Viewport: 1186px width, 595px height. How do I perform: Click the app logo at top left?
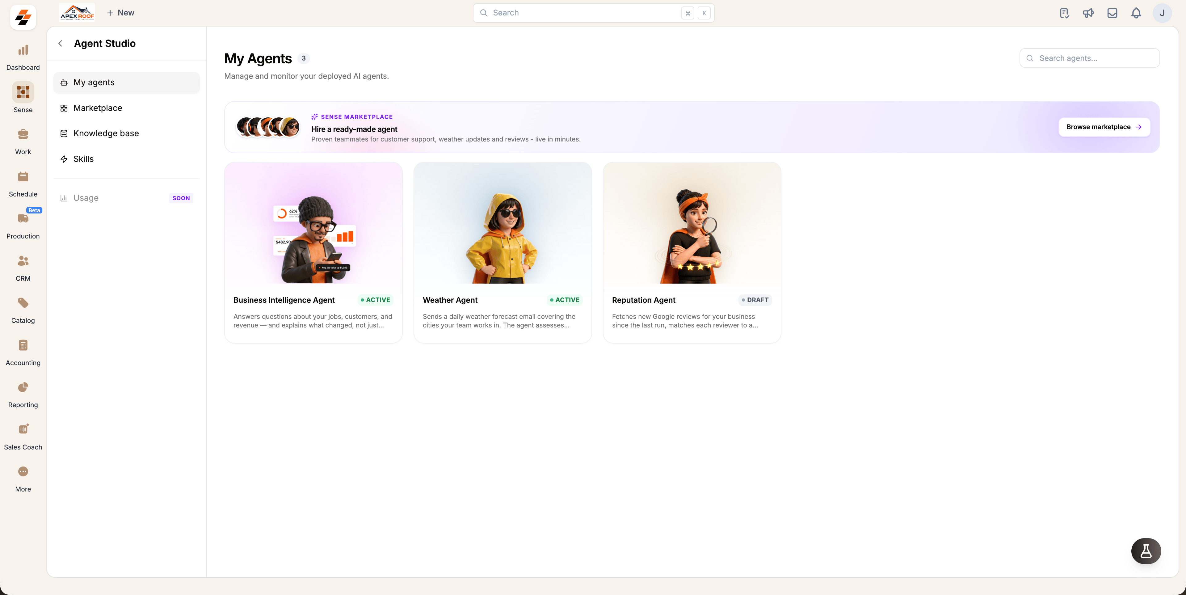click(23, 18)
